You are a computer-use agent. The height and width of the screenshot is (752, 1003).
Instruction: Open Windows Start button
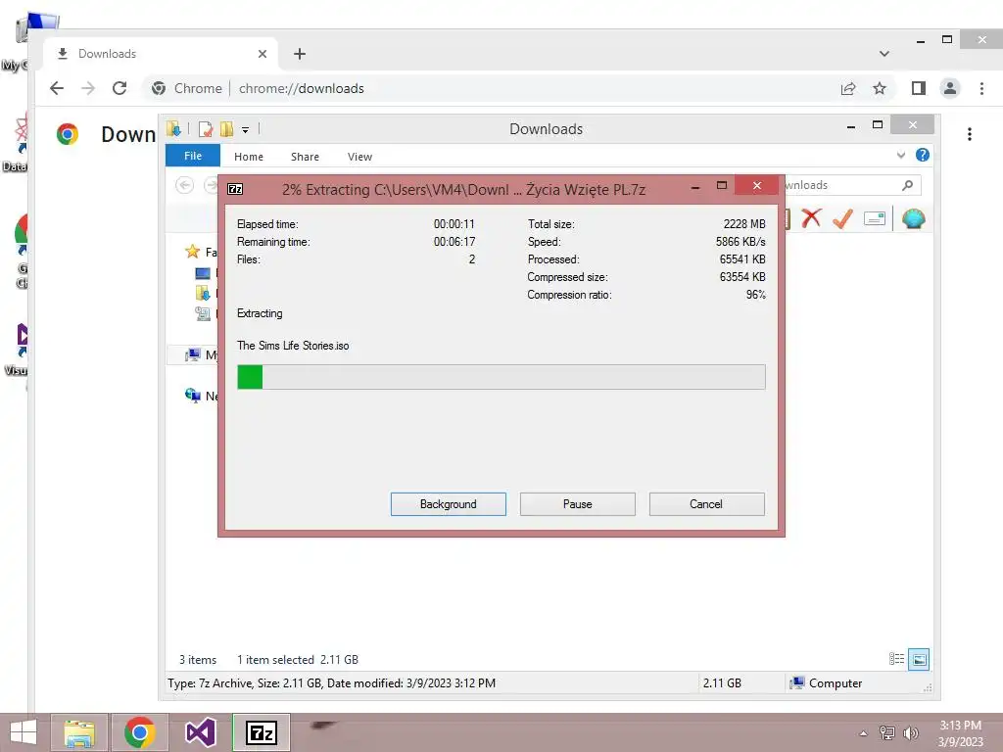[x=24, y=732]
